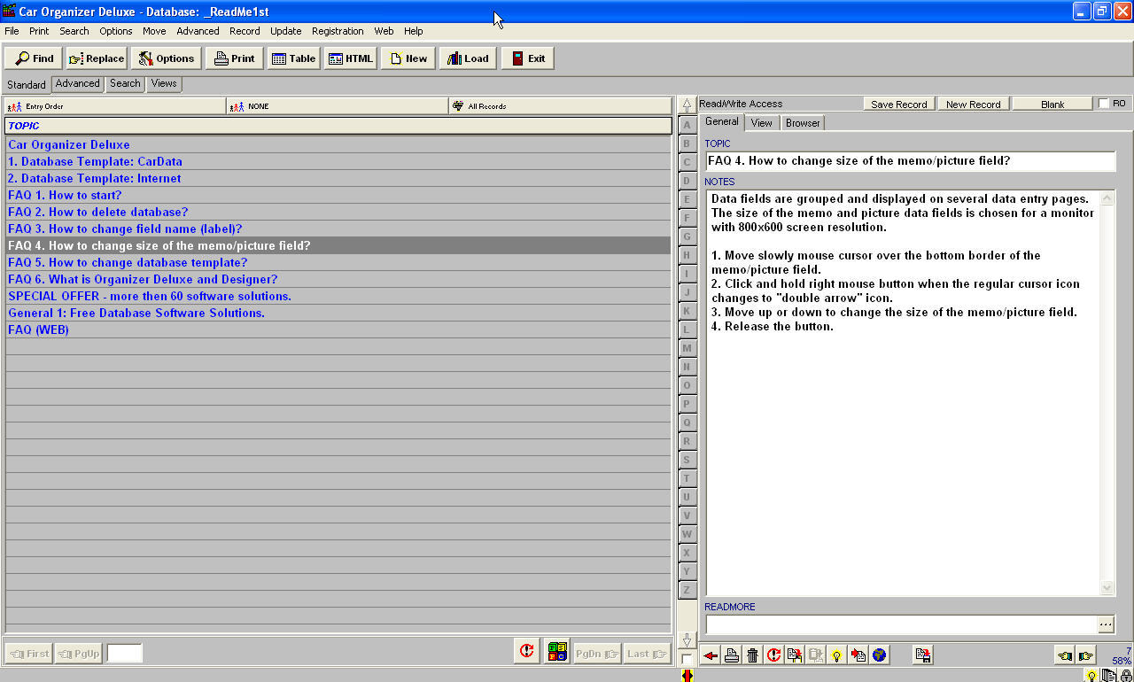
Task: Go to previous record with left hand icon
Action: pos(1065,656)
